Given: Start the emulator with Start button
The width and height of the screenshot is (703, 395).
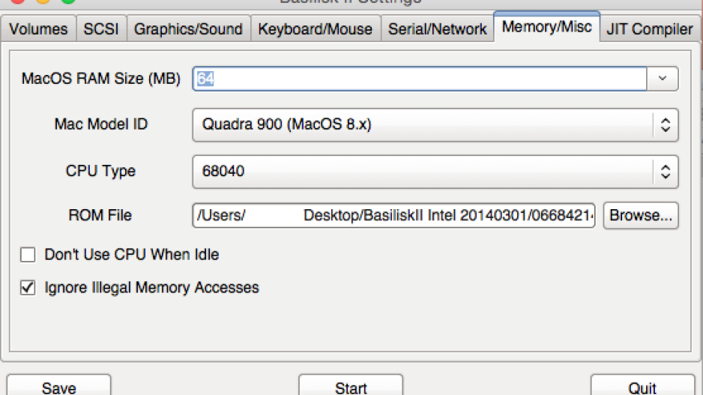Looking at the screenshot, I should 351,387.
